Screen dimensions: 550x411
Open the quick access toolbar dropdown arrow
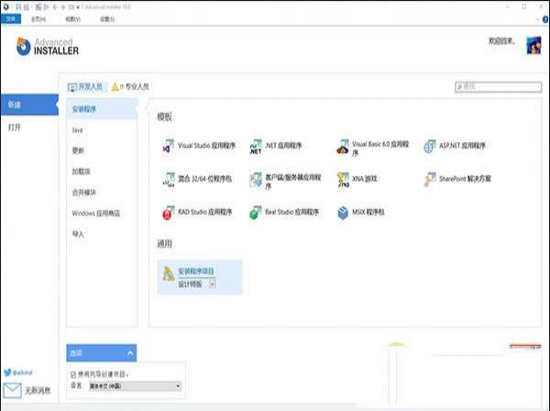click(78, 7)
